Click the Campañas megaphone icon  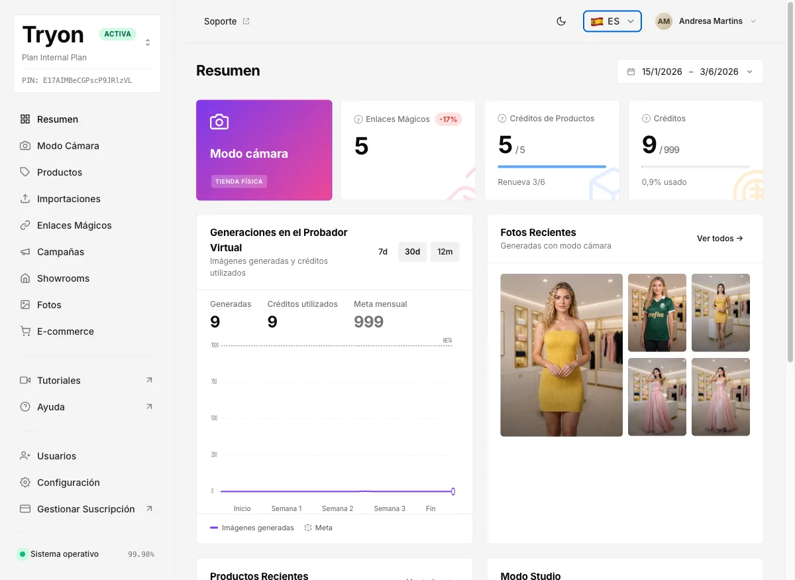25,252
